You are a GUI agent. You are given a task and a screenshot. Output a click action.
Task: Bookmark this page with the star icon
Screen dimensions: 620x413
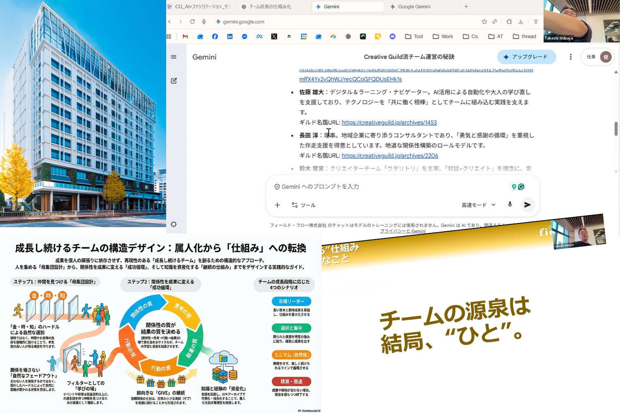coord(484,21)
